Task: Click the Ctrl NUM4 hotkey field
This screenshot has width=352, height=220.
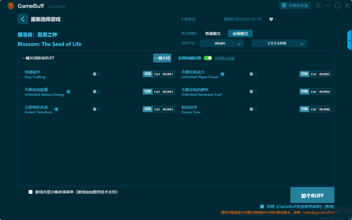Action: [x=320, y=92]
